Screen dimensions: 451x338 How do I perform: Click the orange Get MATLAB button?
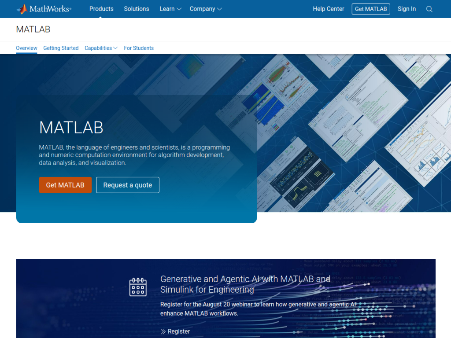(65, 185)
